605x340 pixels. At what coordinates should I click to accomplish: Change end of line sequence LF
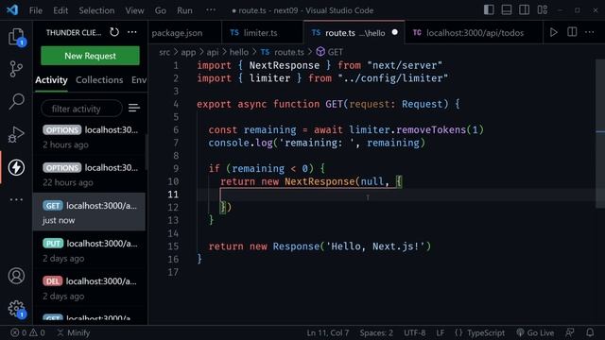(440, 332)
